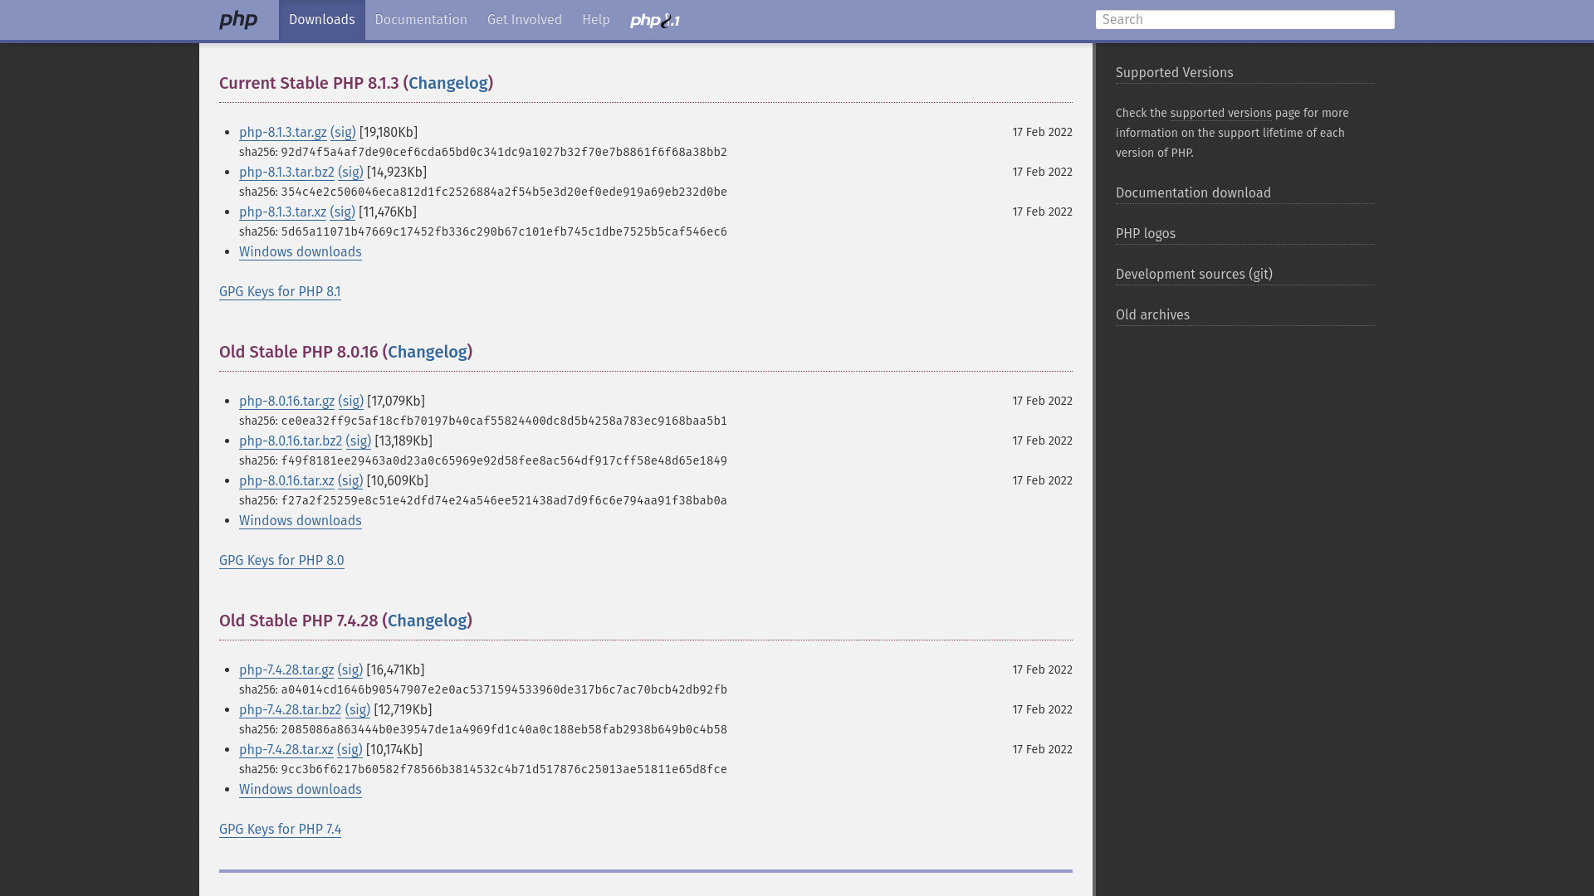The width and height of the screenshot is (1594, 896).
Task: Focus the Search input field
Action: (1245, 20)
